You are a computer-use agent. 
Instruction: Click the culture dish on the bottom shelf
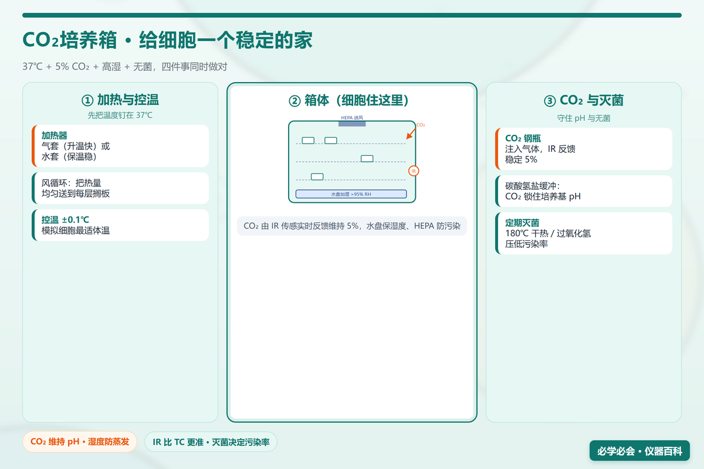[x=317, y=176]
